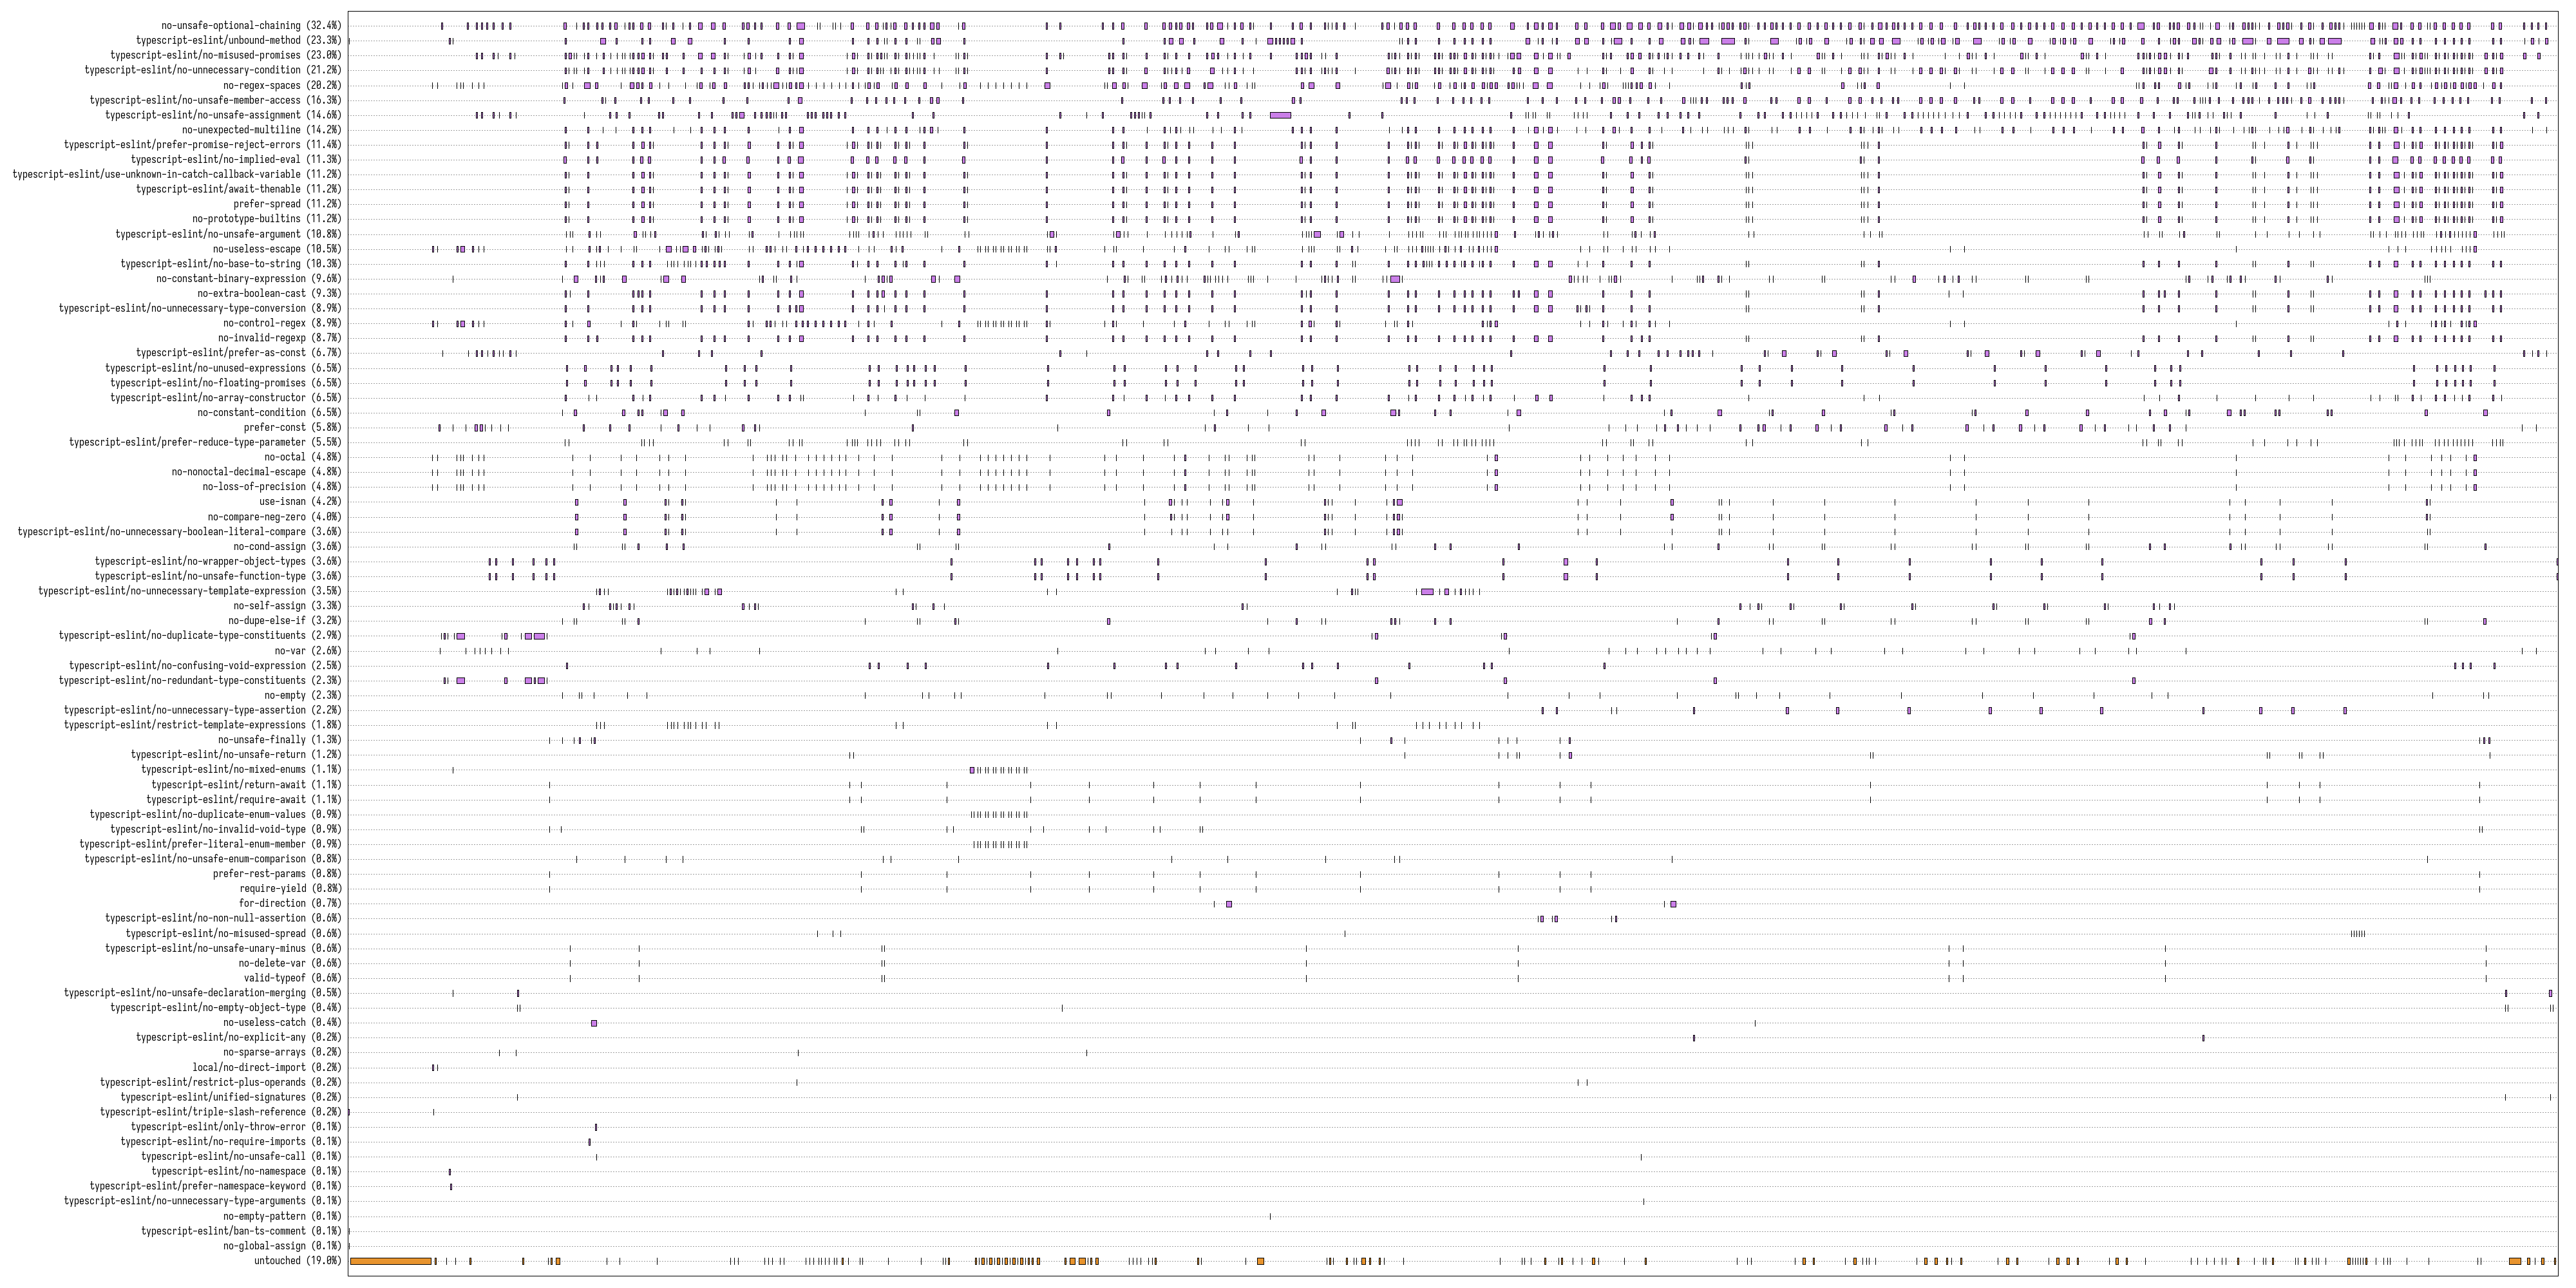Select the no-useless-escape (10.5%) label
Screen dimensions: 2576x1288
pyautogui.click(x=277, y=249)
